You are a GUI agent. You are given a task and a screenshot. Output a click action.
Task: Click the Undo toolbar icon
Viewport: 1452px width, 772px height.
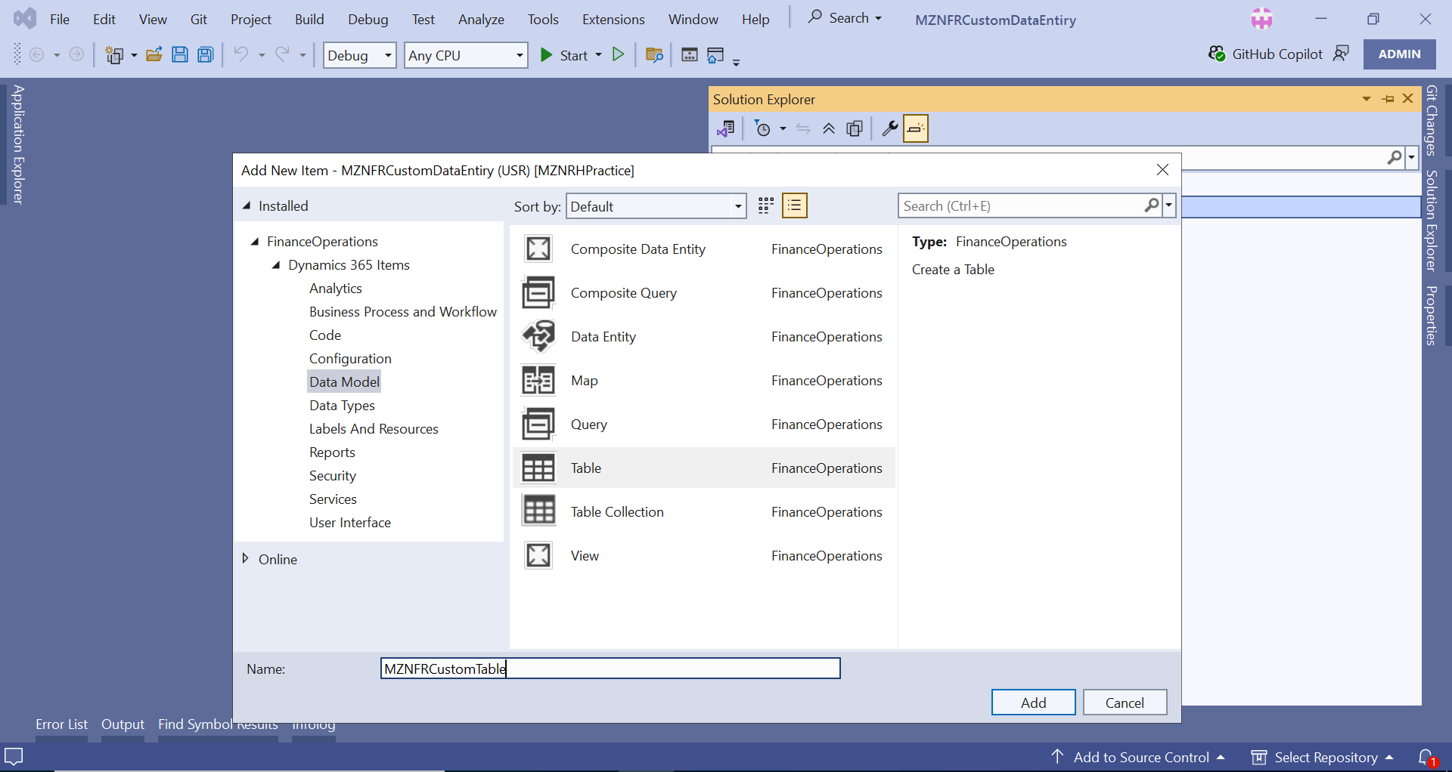pos(240,54)
